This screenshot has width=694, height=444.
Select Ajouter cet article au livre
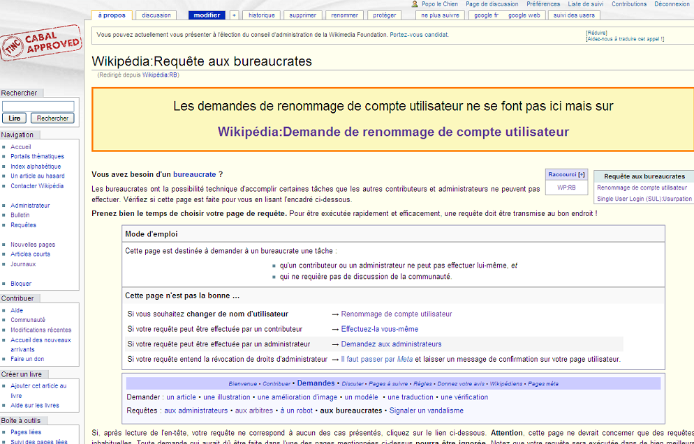[x=38, y=390]
